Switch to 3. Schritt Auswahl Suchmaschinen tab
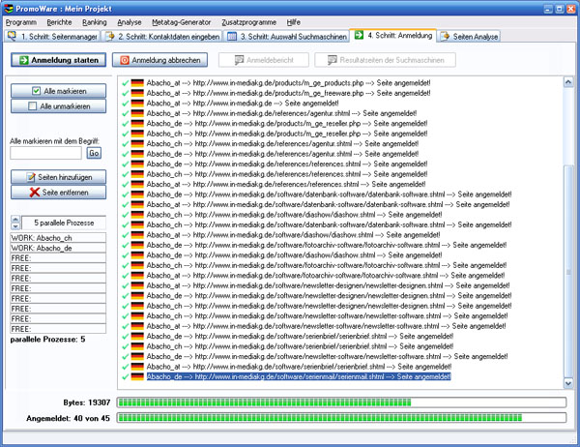580x447 pixels. coord(287,37)
